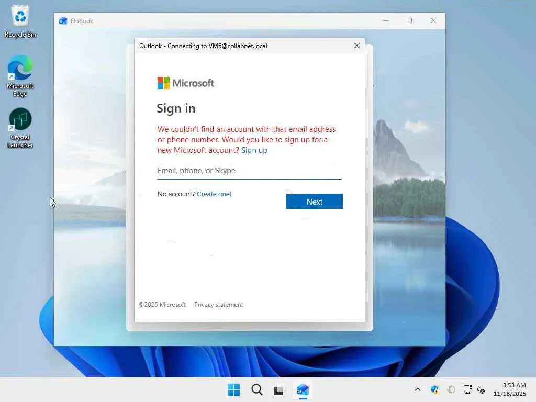The height and width of the screenshot is (402, 536).
Task: Close the main Outlook window
Action: point(433,20)
